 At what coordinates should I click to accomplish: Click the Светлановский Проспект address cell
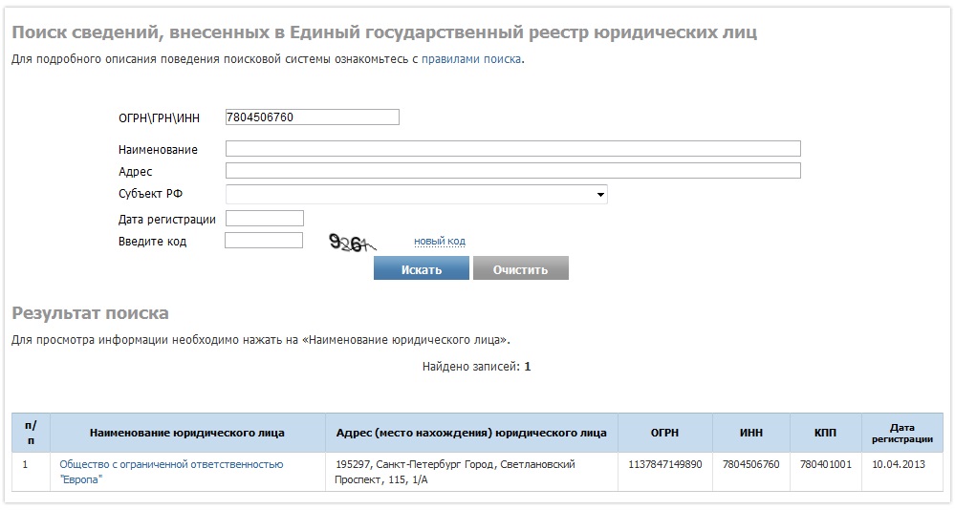point(455,472)
